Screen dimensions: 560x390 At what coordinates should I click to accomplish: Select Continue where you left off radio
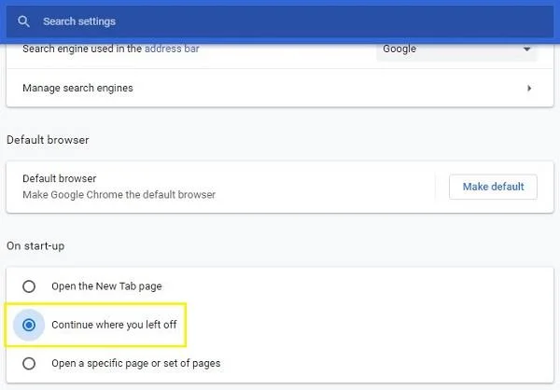tap(29, 325)
